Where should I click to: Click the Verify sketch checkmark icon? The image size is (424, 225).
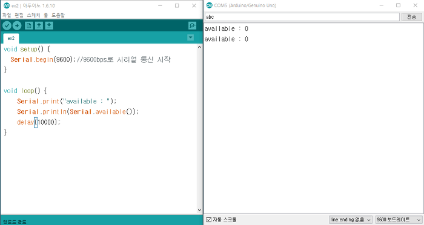pos(7,25)
